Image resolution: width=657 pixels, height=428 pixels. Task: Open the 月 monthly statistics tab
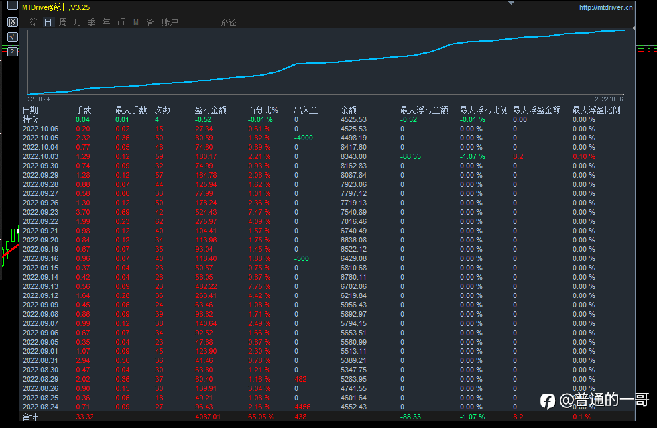pos(78,22)
